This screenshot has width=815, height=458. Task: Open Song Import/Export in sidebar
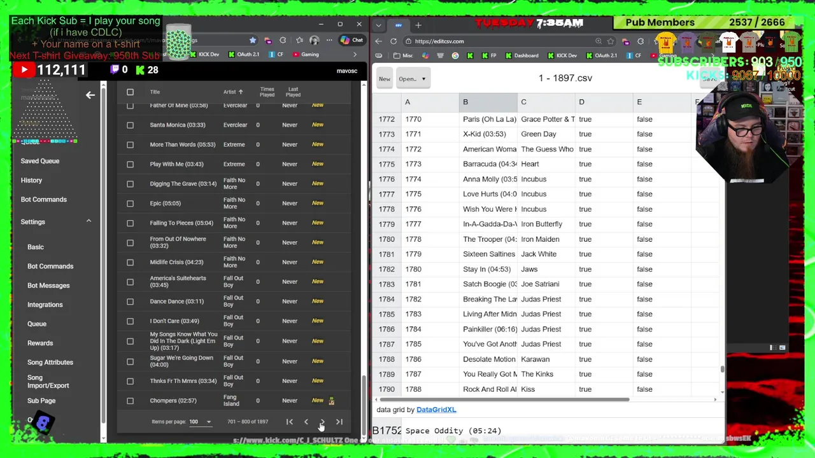(x=48, y=382)
